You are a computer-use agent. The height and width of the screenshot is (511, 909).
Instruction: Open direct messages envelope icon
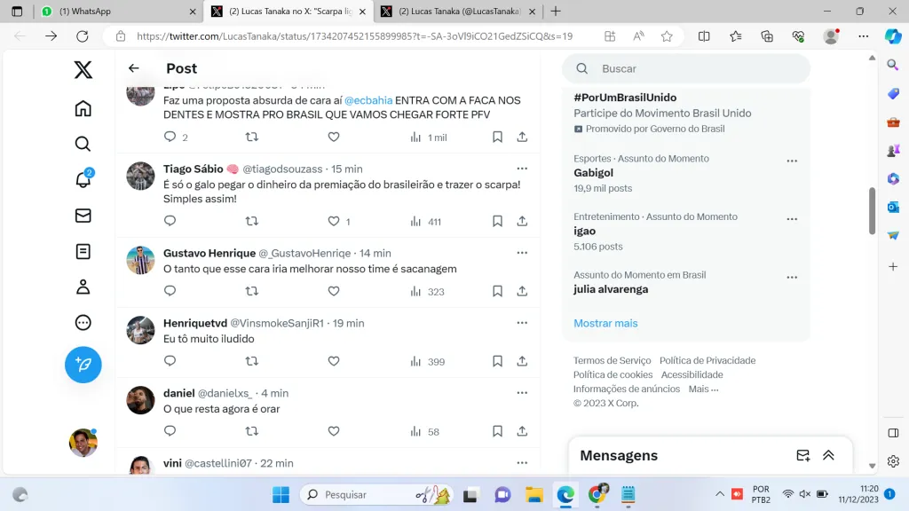click(x=83, y=216)
